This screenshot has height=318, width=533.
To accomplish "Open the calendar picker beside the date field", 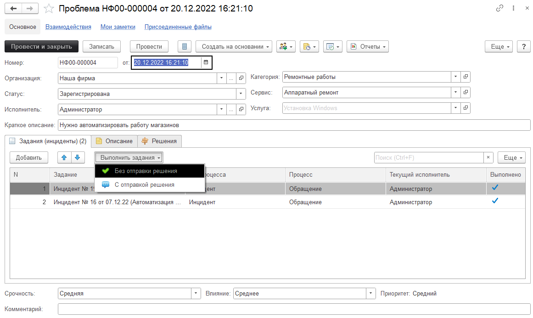I will [x=206, y=62].
